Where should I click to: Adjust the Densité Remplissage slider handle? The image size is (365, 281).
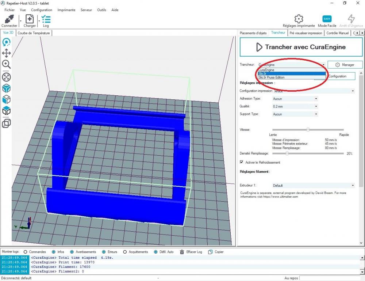coord(287,153)
